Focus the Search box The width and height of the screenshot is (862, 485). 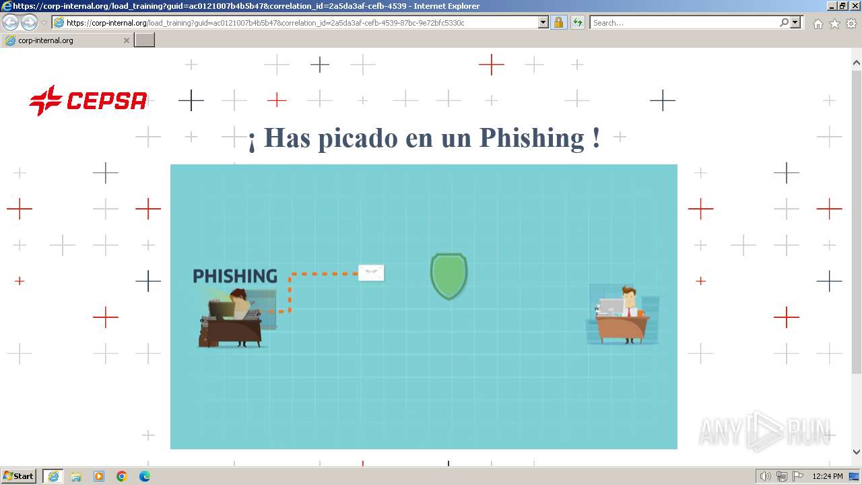point(684,22)
